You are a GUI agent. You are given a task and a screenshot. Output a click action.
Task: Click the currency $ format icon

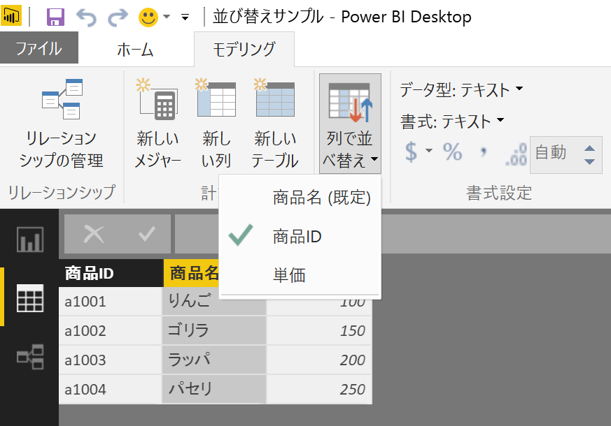pyautogui.click(x=411, y=152)
